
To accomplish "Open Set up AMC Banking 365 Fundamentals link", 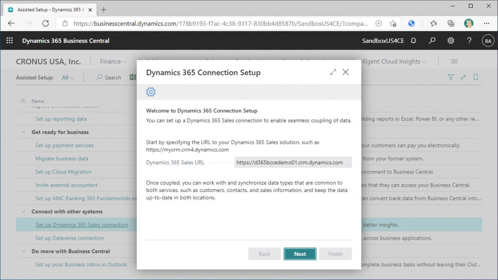I will click(x=86, y=198).
